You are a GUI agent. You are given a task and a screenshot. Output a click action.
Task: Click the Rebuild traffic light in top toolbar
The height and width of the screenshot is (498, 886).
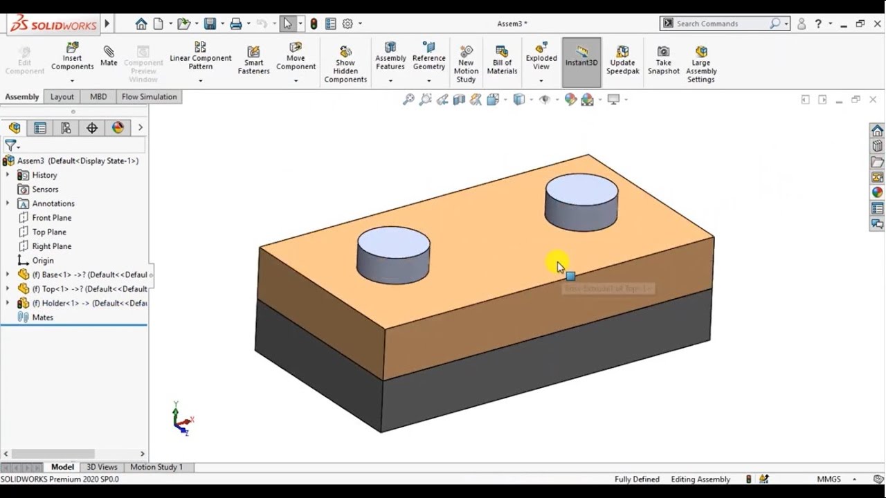point(314,24)
